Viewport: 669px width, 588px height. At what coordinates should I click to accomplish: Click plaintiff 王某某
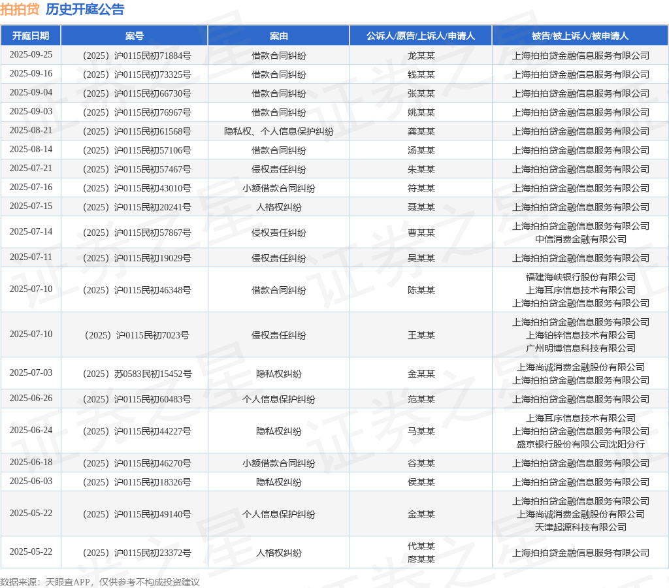[x=421, y=335]
